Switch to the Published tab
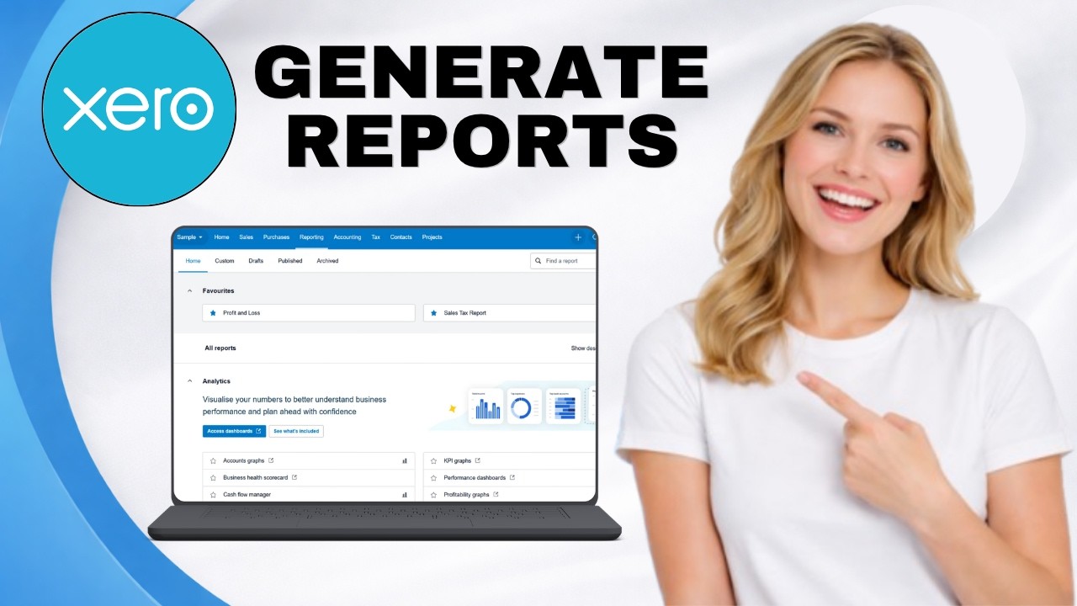This screenshot has width=1077, height=606. point(290,261)
